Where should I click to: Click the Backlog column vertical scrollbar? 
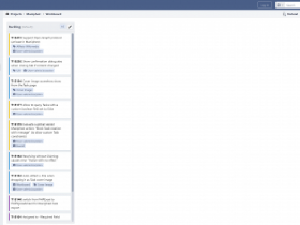coord(72,112)
